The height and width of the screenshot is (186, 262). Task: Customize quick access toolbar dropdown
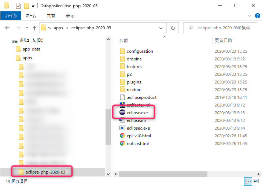pyautogui.click(x=33, y=6)
